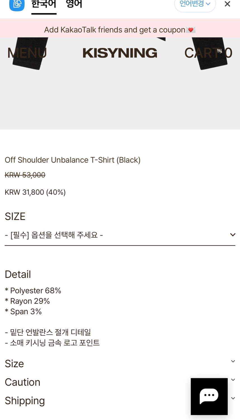This screenshot has height=420, width=240.
Task: Click the blue translator app icon
Action: [x=17, y=4]
